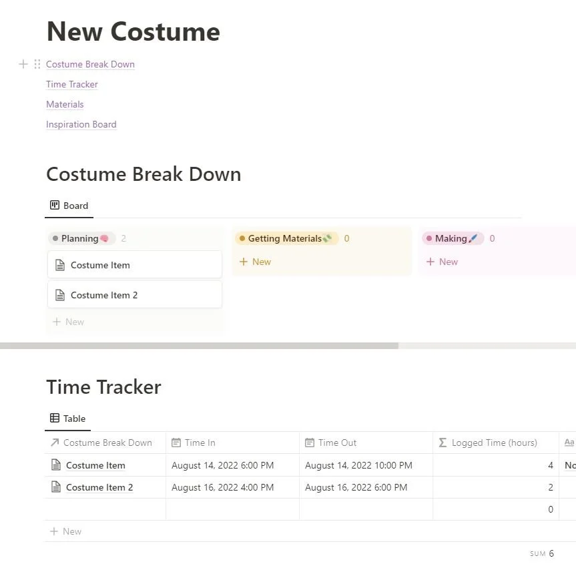
Task: Click the six-dot drag handle beside Costume Break Down link
Action: pyautogui.click(x=37, y=64)
